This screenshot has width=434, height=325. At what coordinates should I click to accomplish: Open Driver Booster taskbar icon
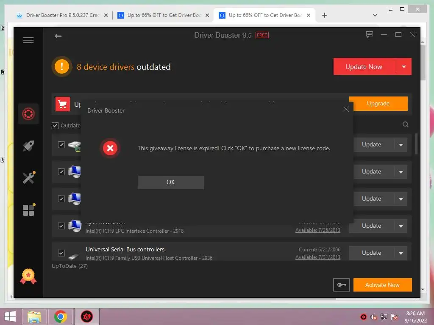(86, 317)
